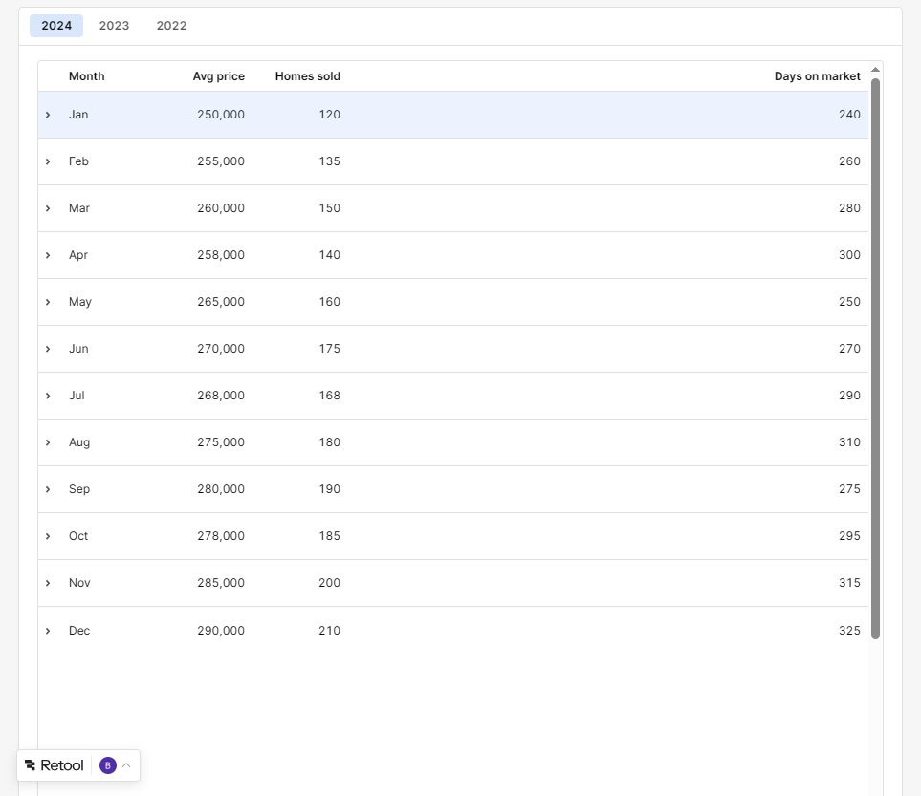Expand the Dec table row
Image resolution: width=921 pixels, height=796 pixels.
point(48,630)
